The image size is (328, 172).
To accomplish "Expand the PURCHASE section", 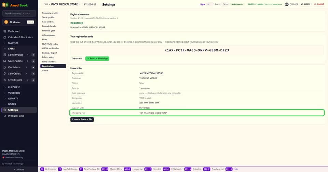I will (14, 87).
